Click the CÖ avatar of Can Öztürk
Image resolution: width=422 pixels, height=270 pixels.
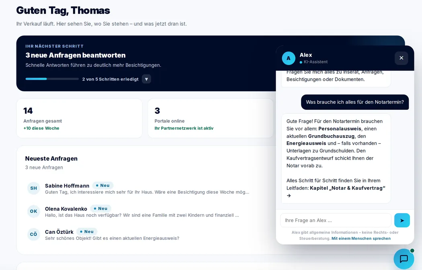(34, 234)
